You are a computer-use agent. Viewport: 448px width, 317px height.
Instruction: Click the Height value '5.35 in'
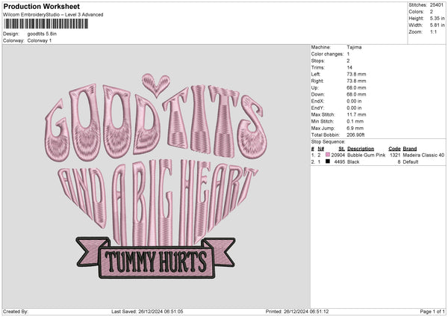pyautogui.click(x=437, y=18)
